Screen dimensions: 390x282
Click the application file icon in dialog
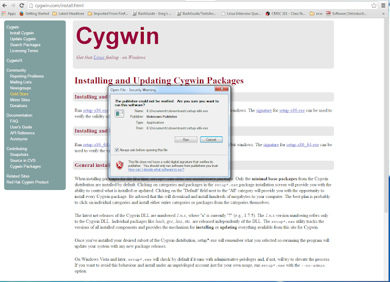(119, 114)
